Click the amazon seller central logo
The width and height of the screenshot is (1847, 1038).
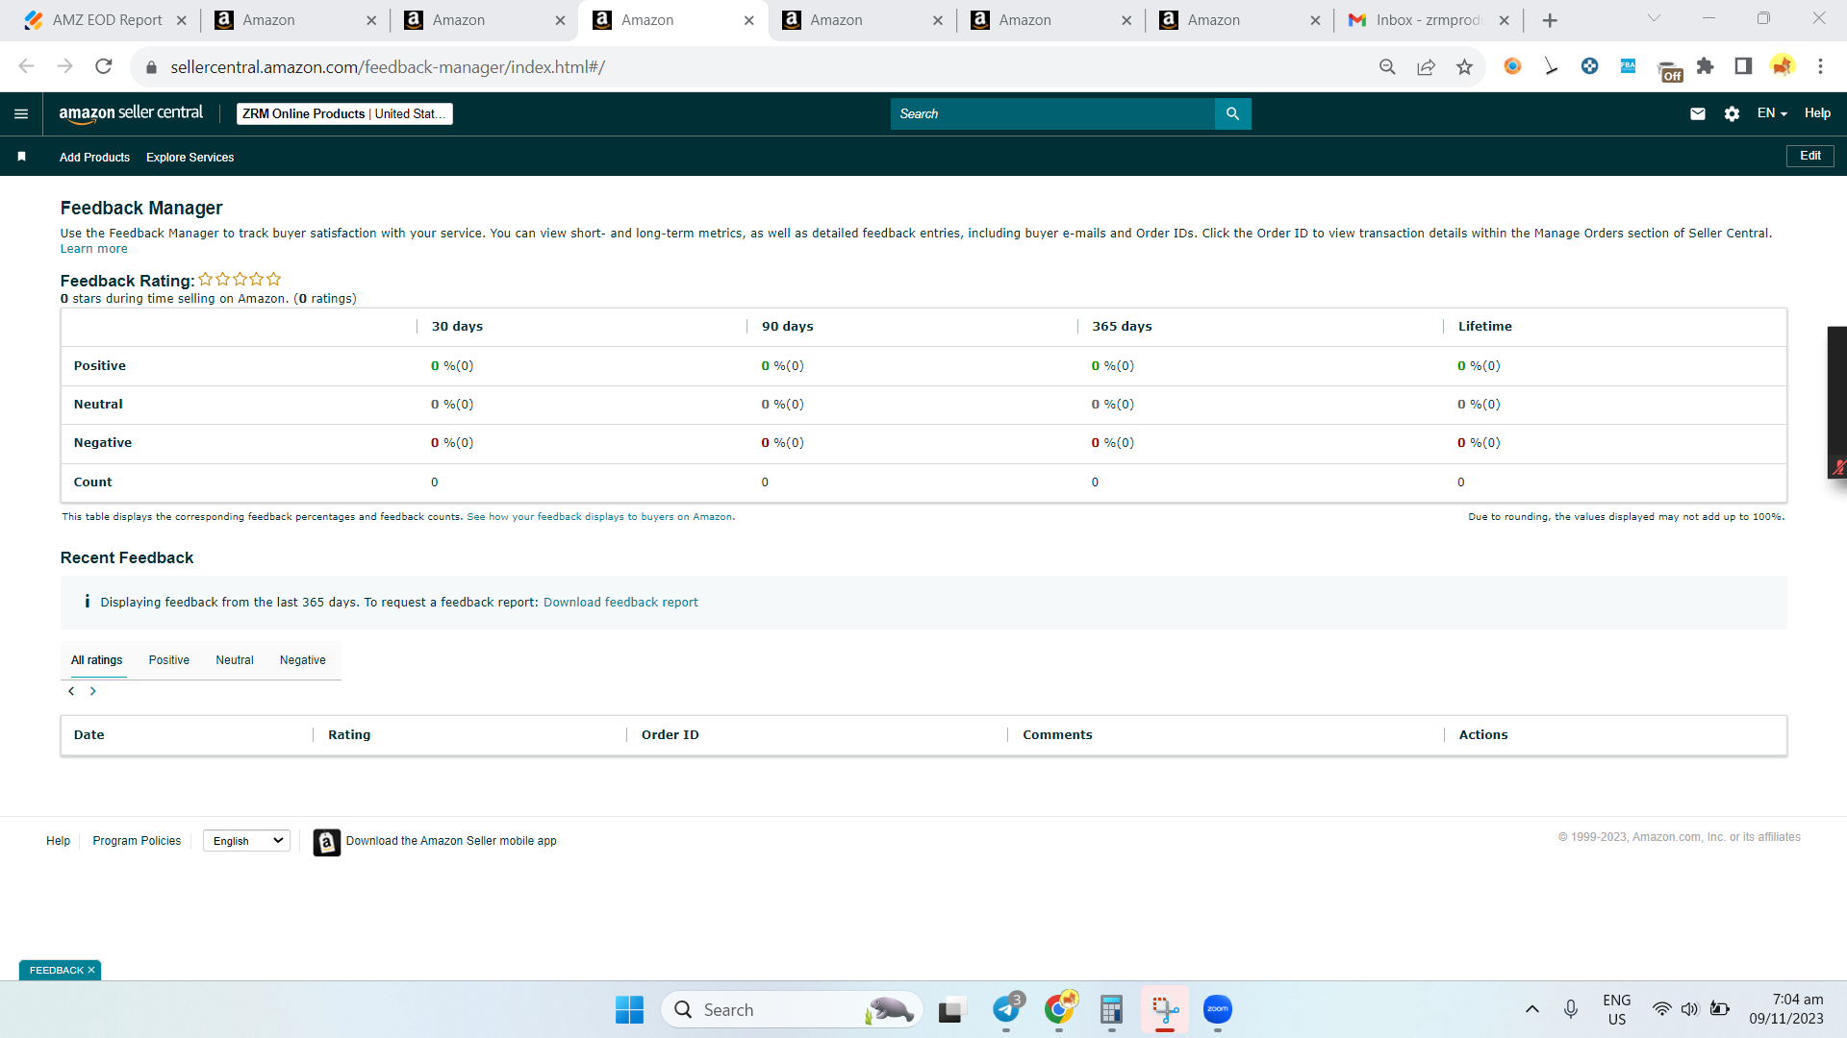click(x=131, y=113)
